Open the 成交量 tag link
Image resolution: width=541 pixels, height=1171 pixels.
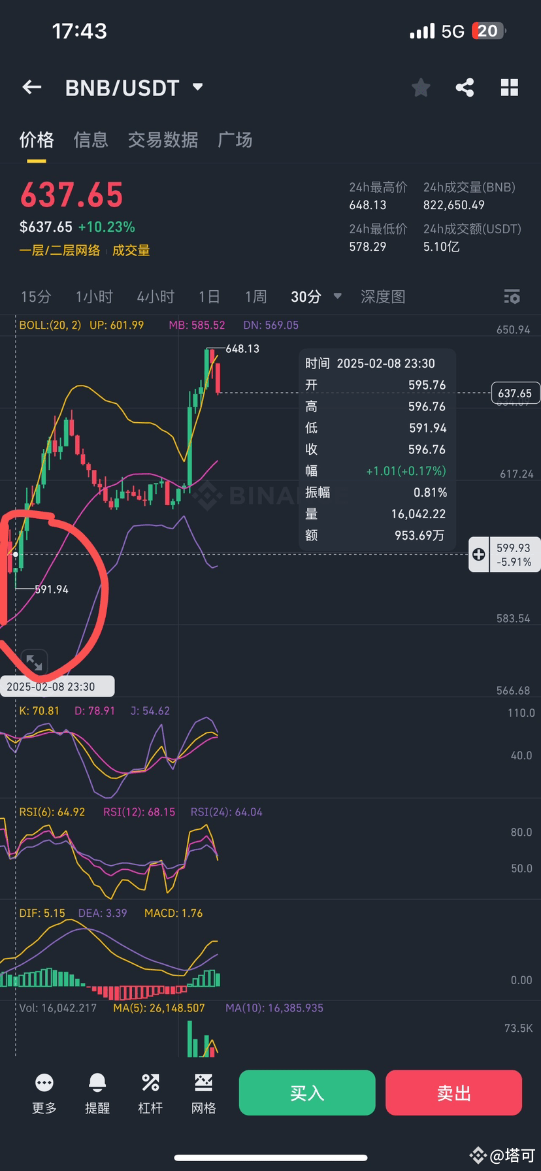(x=131, y=250)
